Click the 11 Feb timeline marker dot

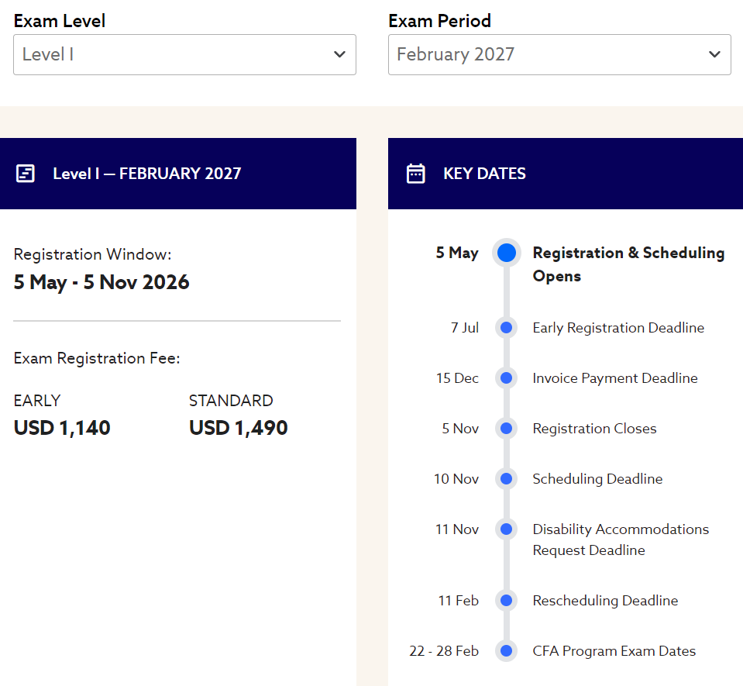click(507, 601)
